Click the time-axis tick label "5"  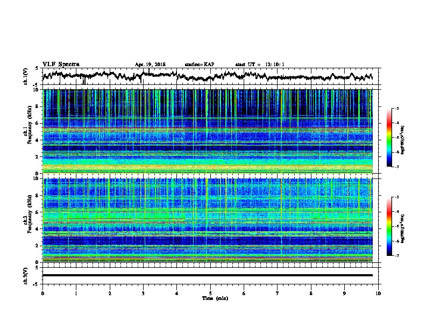coord(210,294)
